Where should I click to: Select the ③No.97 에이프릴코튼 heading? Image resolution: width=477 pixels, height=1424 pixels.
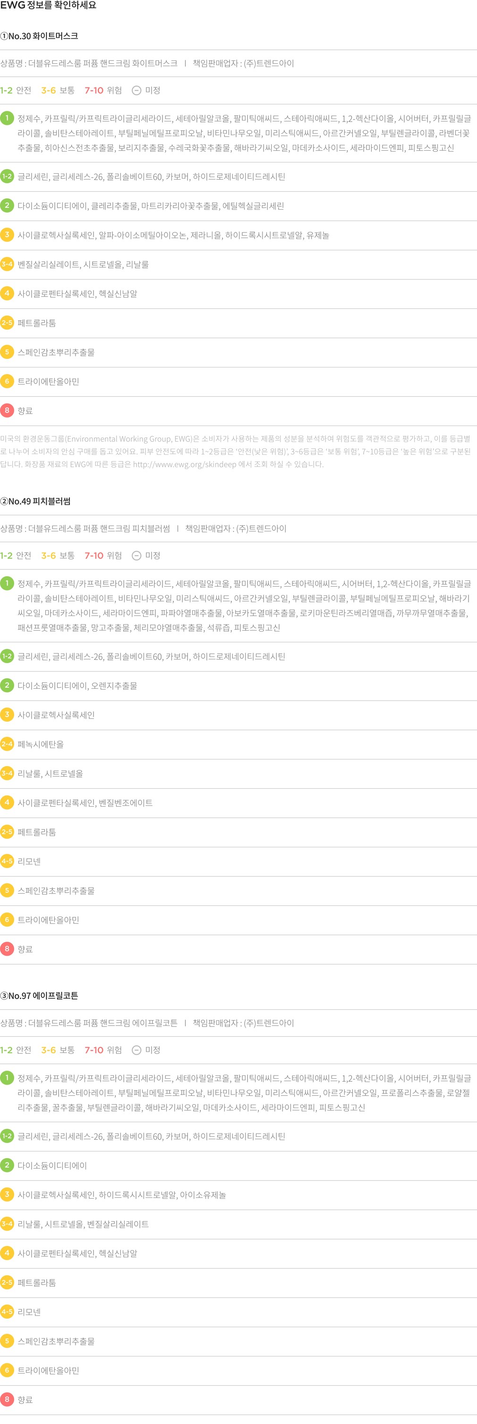(39, 996)
